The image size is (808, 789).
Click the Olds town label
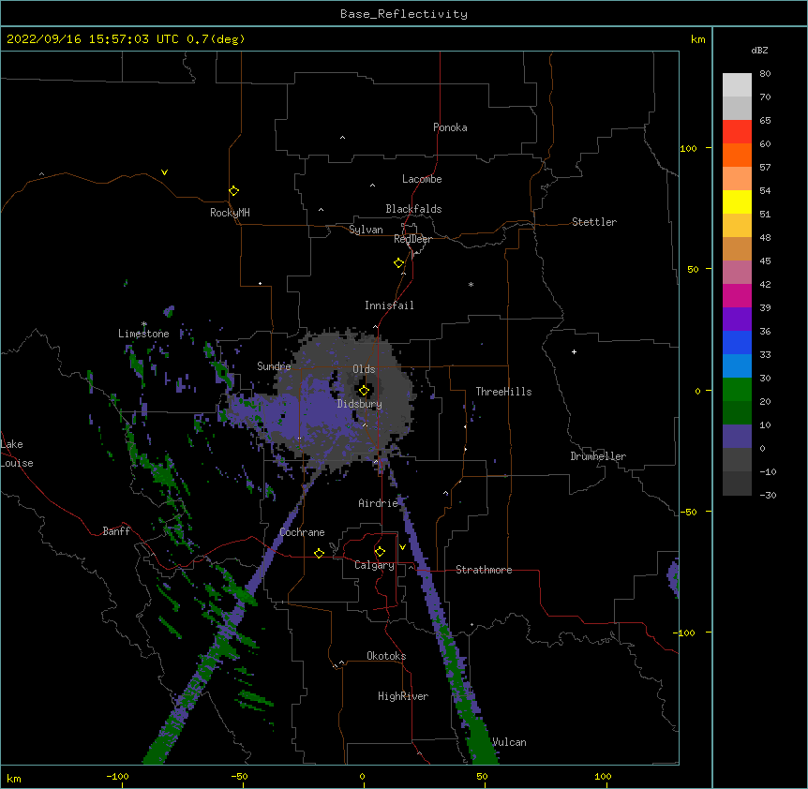pos(364,369)
